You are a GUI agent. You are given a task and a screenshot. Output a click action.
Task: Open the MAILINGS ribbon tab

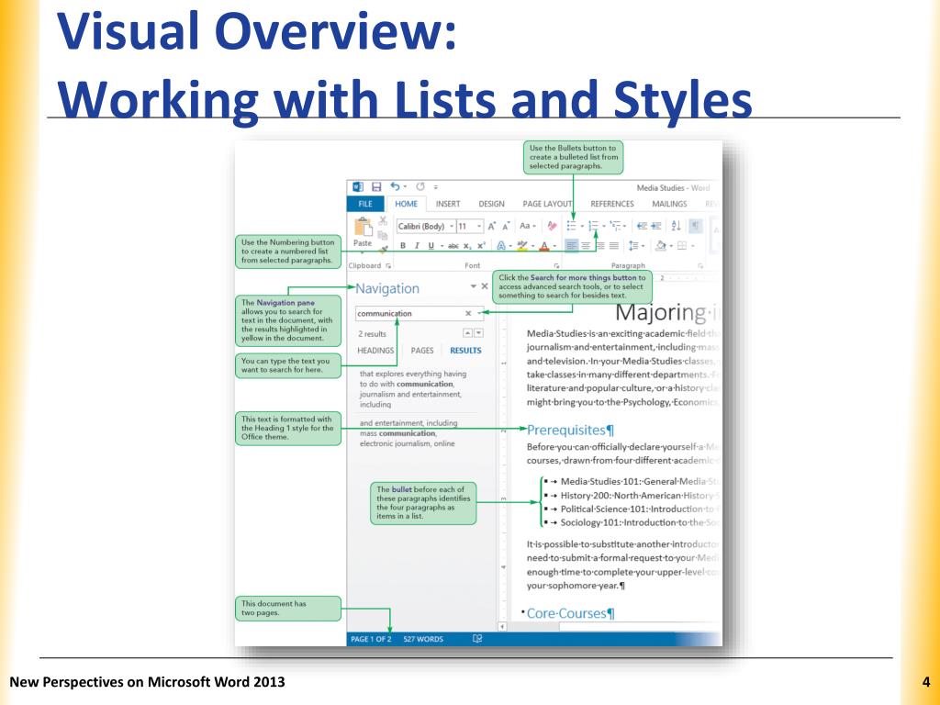(669, 204)
